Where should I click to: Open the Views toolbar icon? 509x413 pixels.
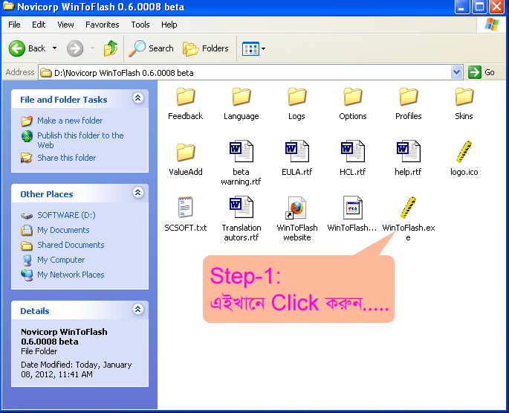pyautogui.click(x=250, y=49)
